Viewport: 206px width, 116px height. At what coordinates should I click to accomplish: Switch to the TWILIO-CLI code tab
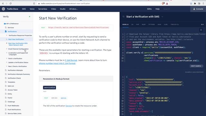tap(175, 24)
